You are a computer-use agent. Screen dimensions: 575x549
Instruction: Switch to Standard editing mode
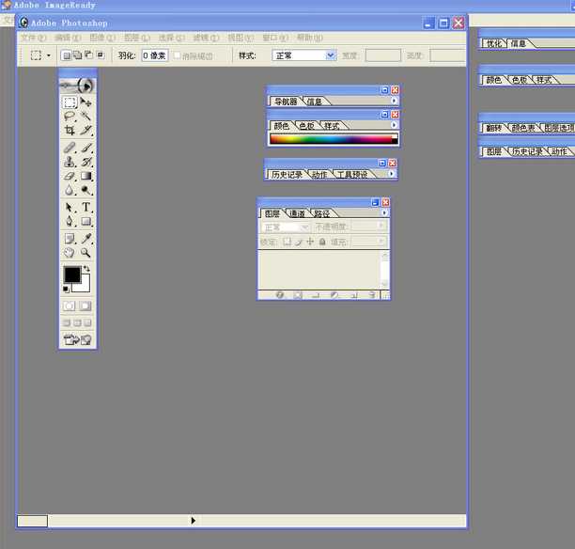point(70,306)
